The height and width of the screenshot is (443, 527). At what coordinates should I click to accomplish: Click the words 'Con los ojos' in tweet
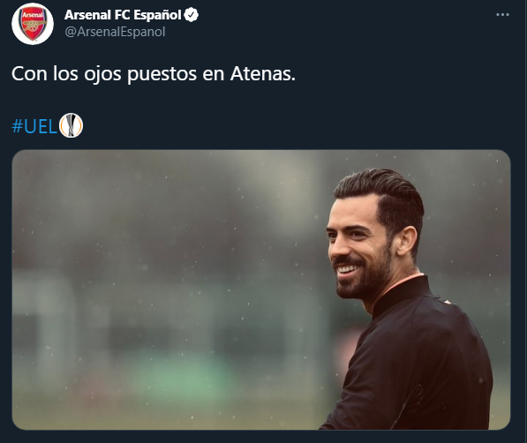66,73
